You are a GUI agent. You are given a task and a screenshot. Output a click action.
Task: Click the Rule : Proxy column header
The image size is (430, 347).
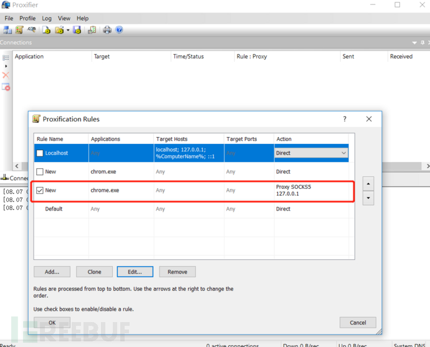252,57
